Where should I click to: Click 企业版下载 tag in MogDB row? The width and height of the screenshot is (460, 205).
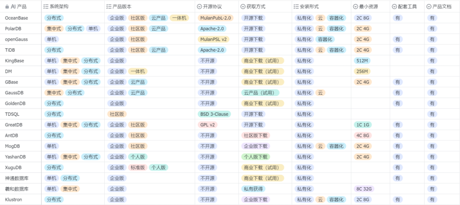pyautogui.click(x=256, y=146)
